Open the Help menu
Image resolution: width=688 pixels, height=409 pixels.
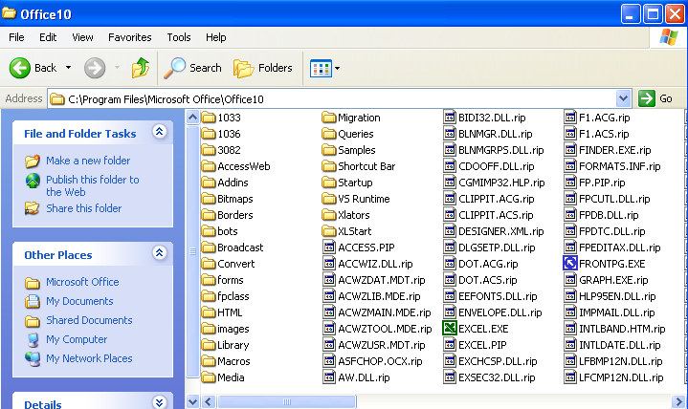pos(216,37)
